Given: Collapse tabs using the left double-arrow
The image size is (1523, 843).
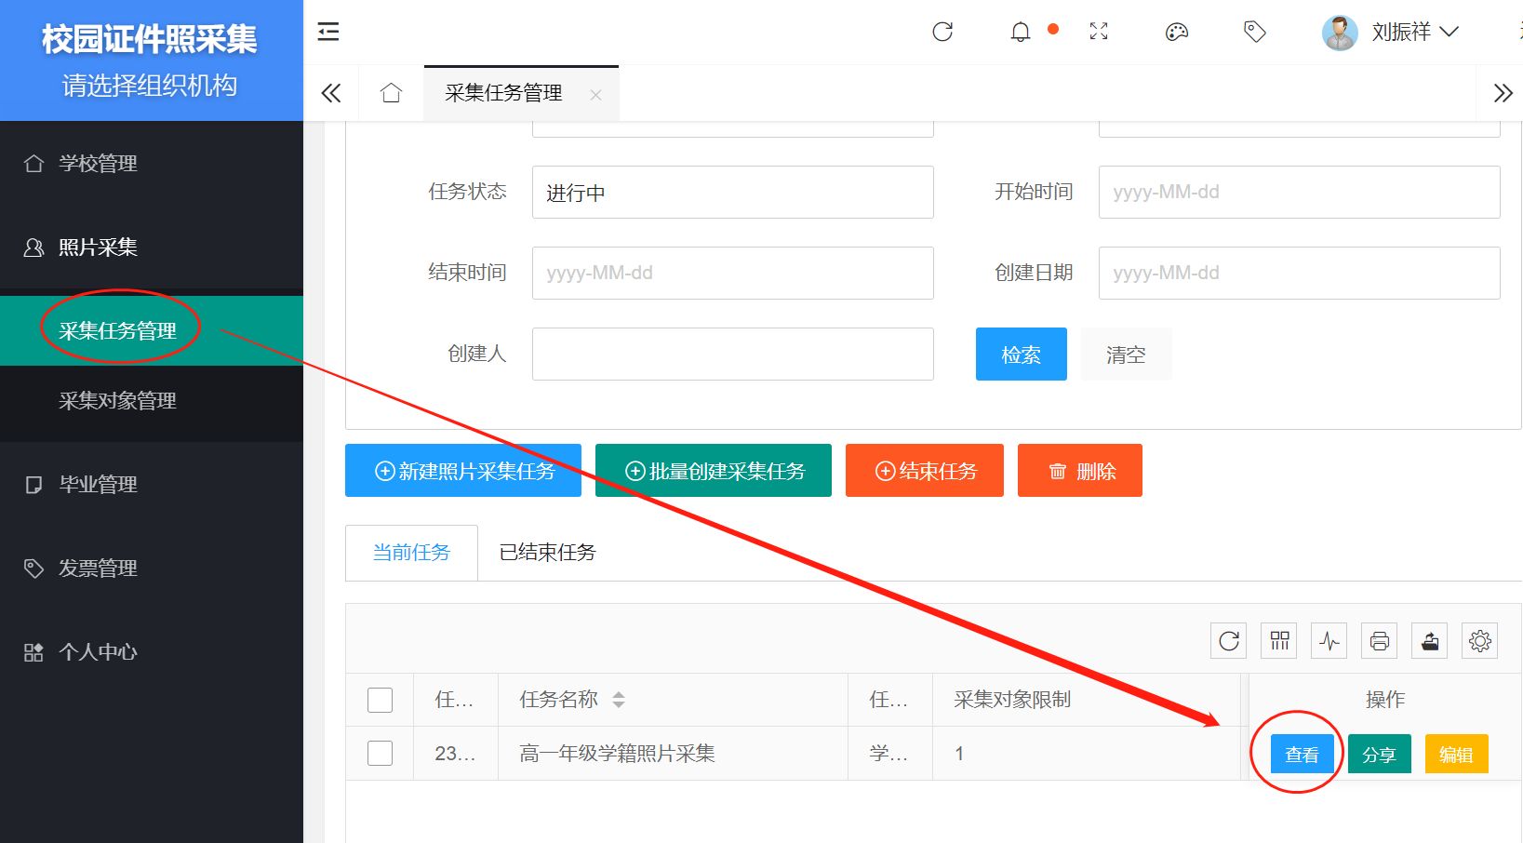Looking at the screenshot, I should coord(331,93).
